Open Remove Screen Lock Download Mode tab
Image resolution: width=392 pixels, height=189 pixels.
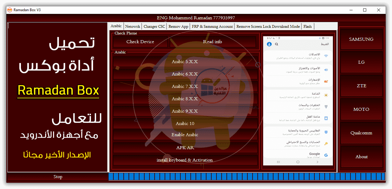pyautogui.click(x=268, y=26)
